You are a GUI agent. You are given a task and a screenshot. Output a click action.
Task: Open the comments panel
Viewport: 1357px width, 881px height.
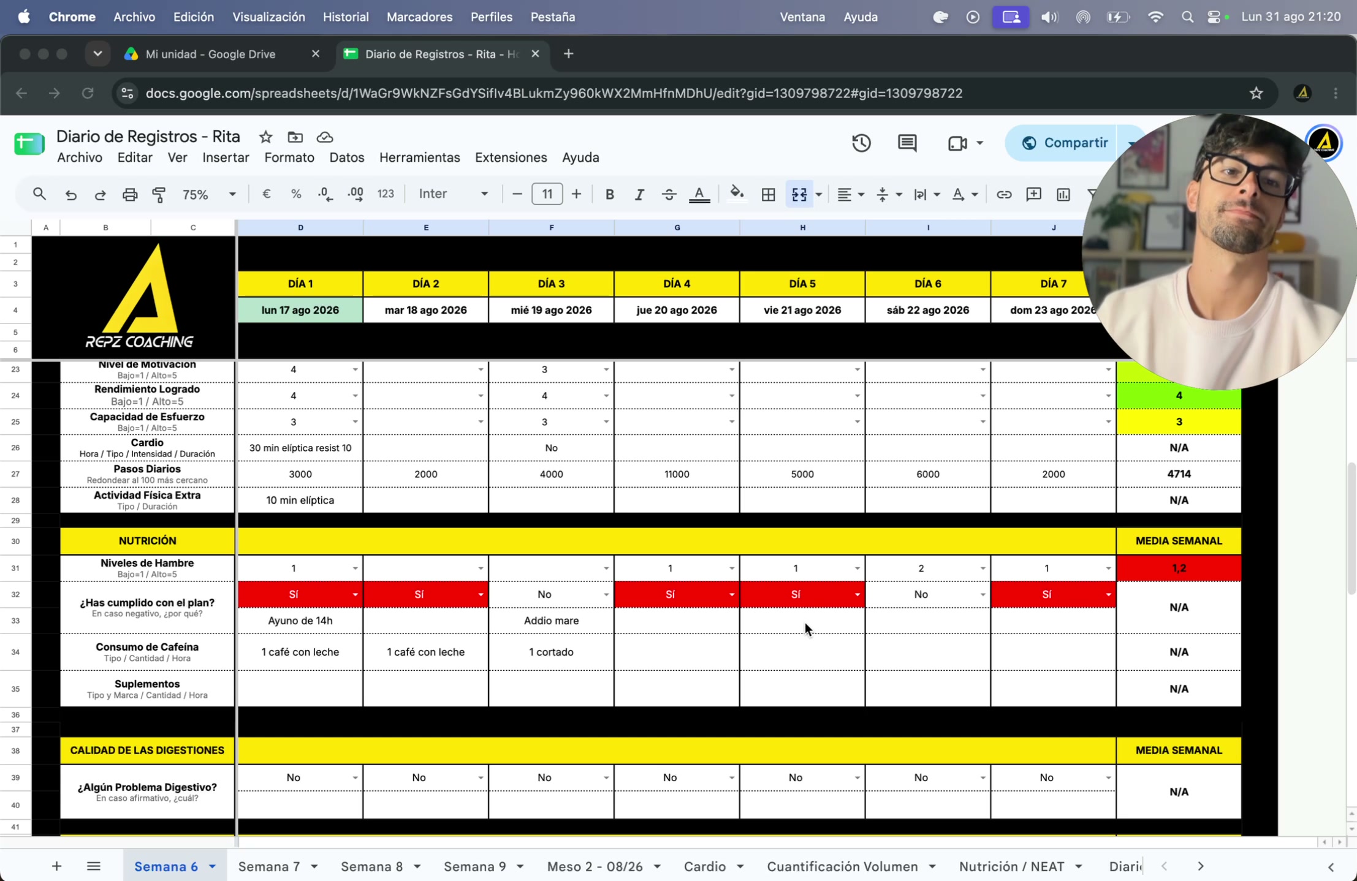907,143
